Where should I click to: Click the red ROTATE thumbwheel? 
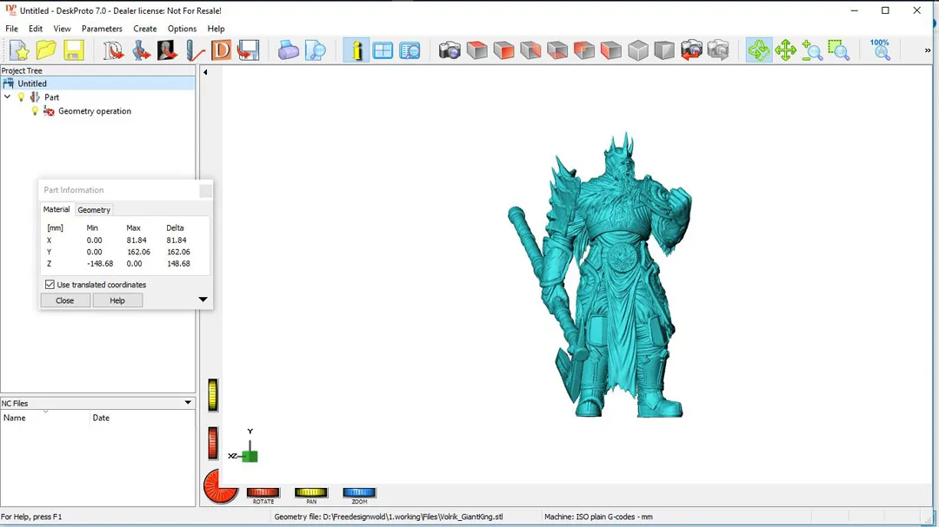pos(263,492)
